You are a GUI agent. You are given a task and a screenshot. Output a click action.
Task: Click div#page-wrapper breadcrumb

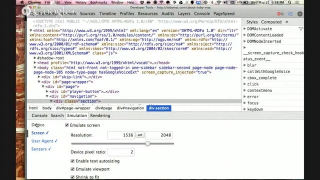tap(73, 108)
